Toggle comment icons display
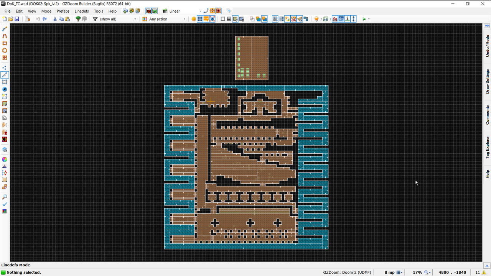The height and width of the screenshot is (276, 491). (206, 19)
